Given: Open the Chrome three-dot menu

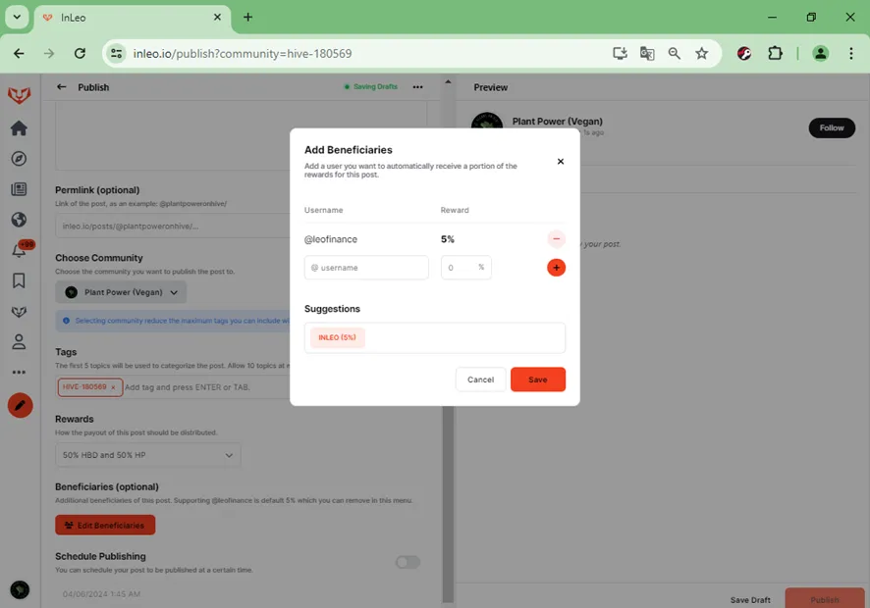Looking at the screenshot, I should tap(850, 53).
